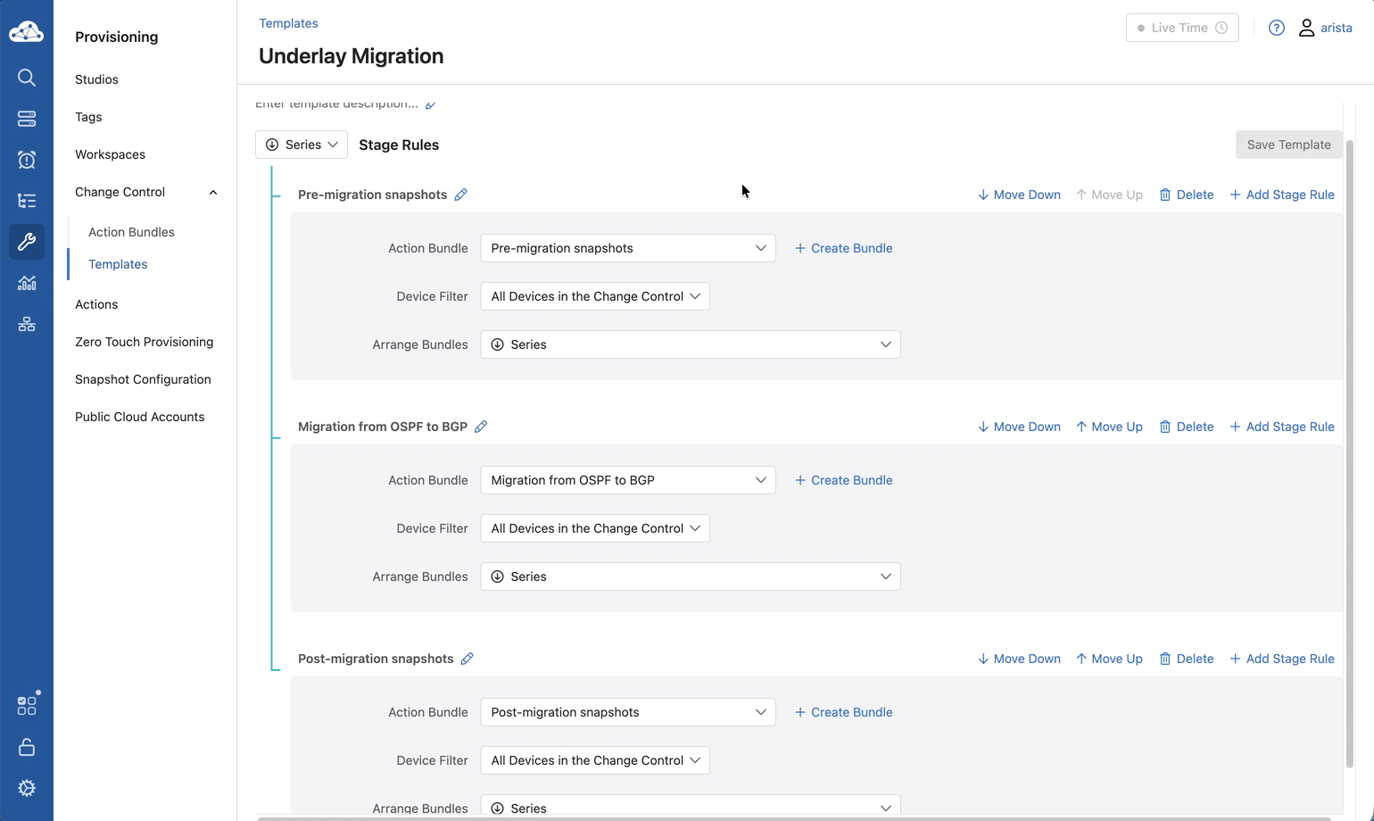Screen dimensions: 1374x821
Task: Create Bundle for Post-migration snapshots stage
Action: [x=843, y=712]
